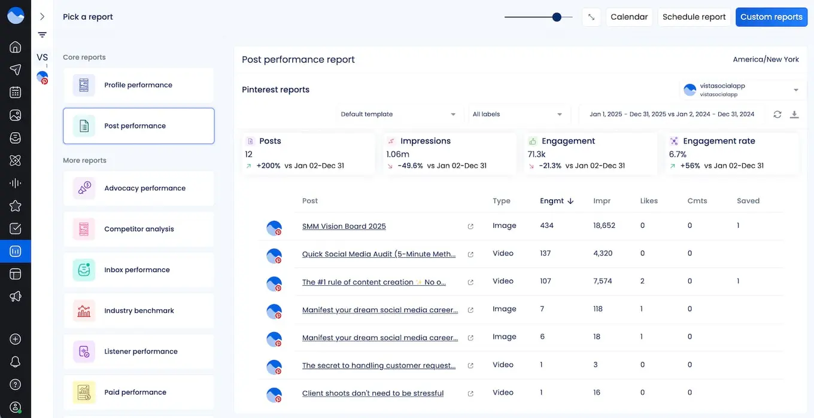Click the notifications bell icon
This screenshot has width=814, height=418.
point(15,361)
